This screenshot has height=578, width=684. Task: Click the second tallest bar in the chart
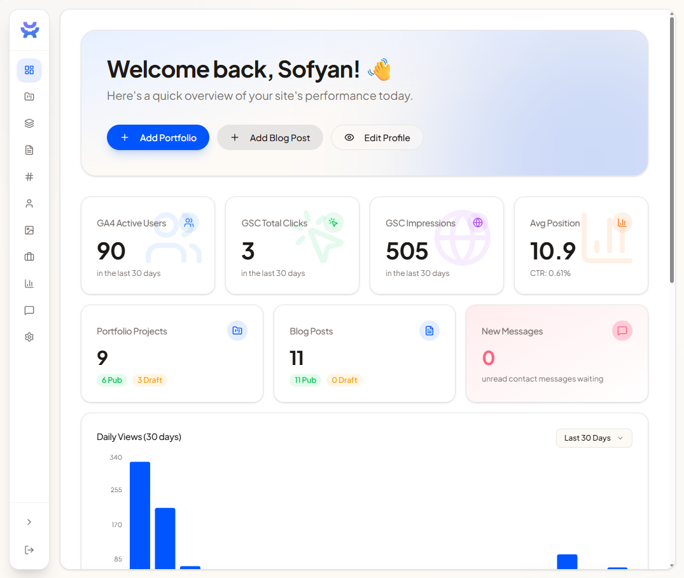click(165, 539)
